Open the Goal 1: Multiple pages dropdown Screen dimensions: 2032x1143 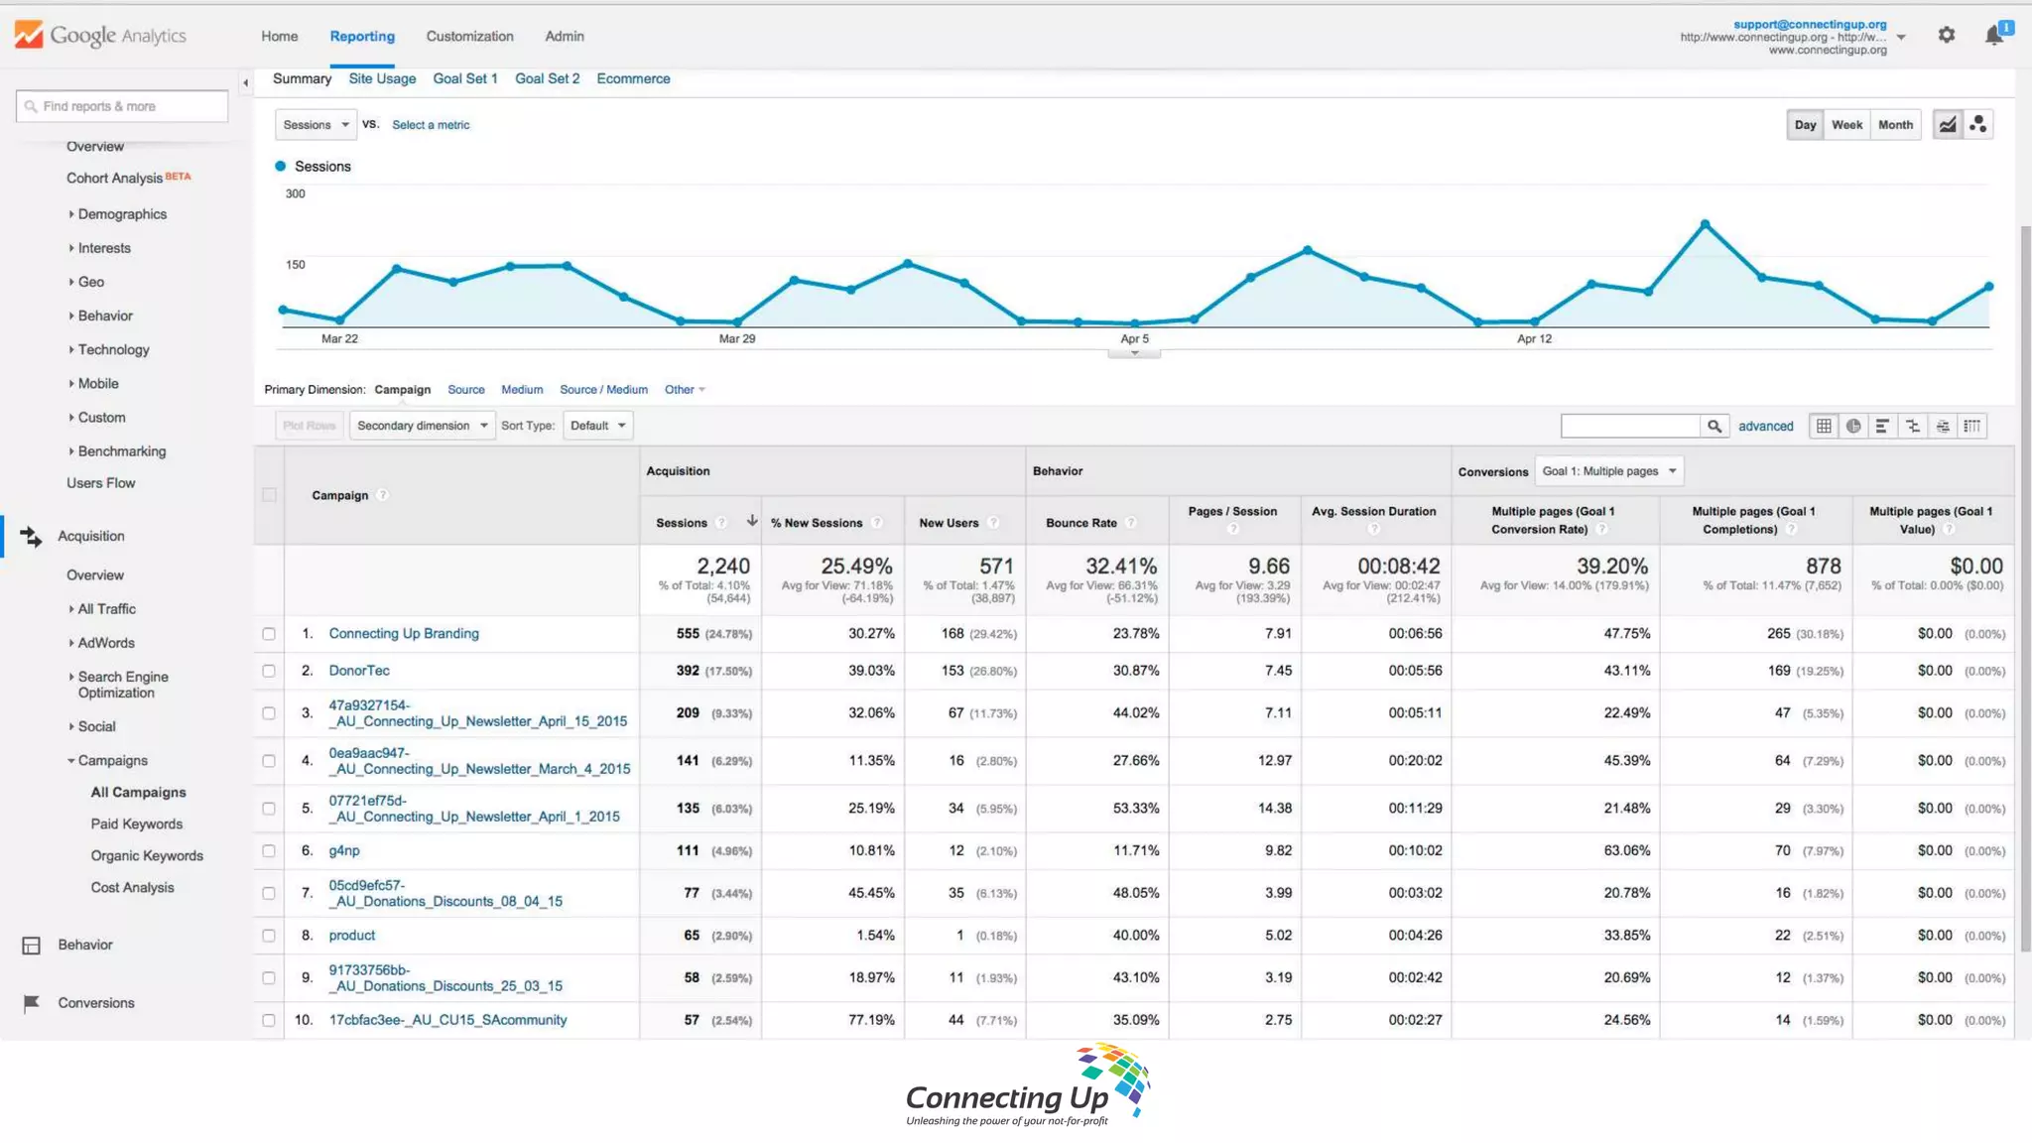1608,471
